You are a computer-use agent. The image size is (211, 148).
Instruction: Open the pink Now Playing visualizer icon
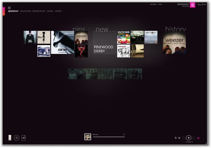[x=198, y=138]
